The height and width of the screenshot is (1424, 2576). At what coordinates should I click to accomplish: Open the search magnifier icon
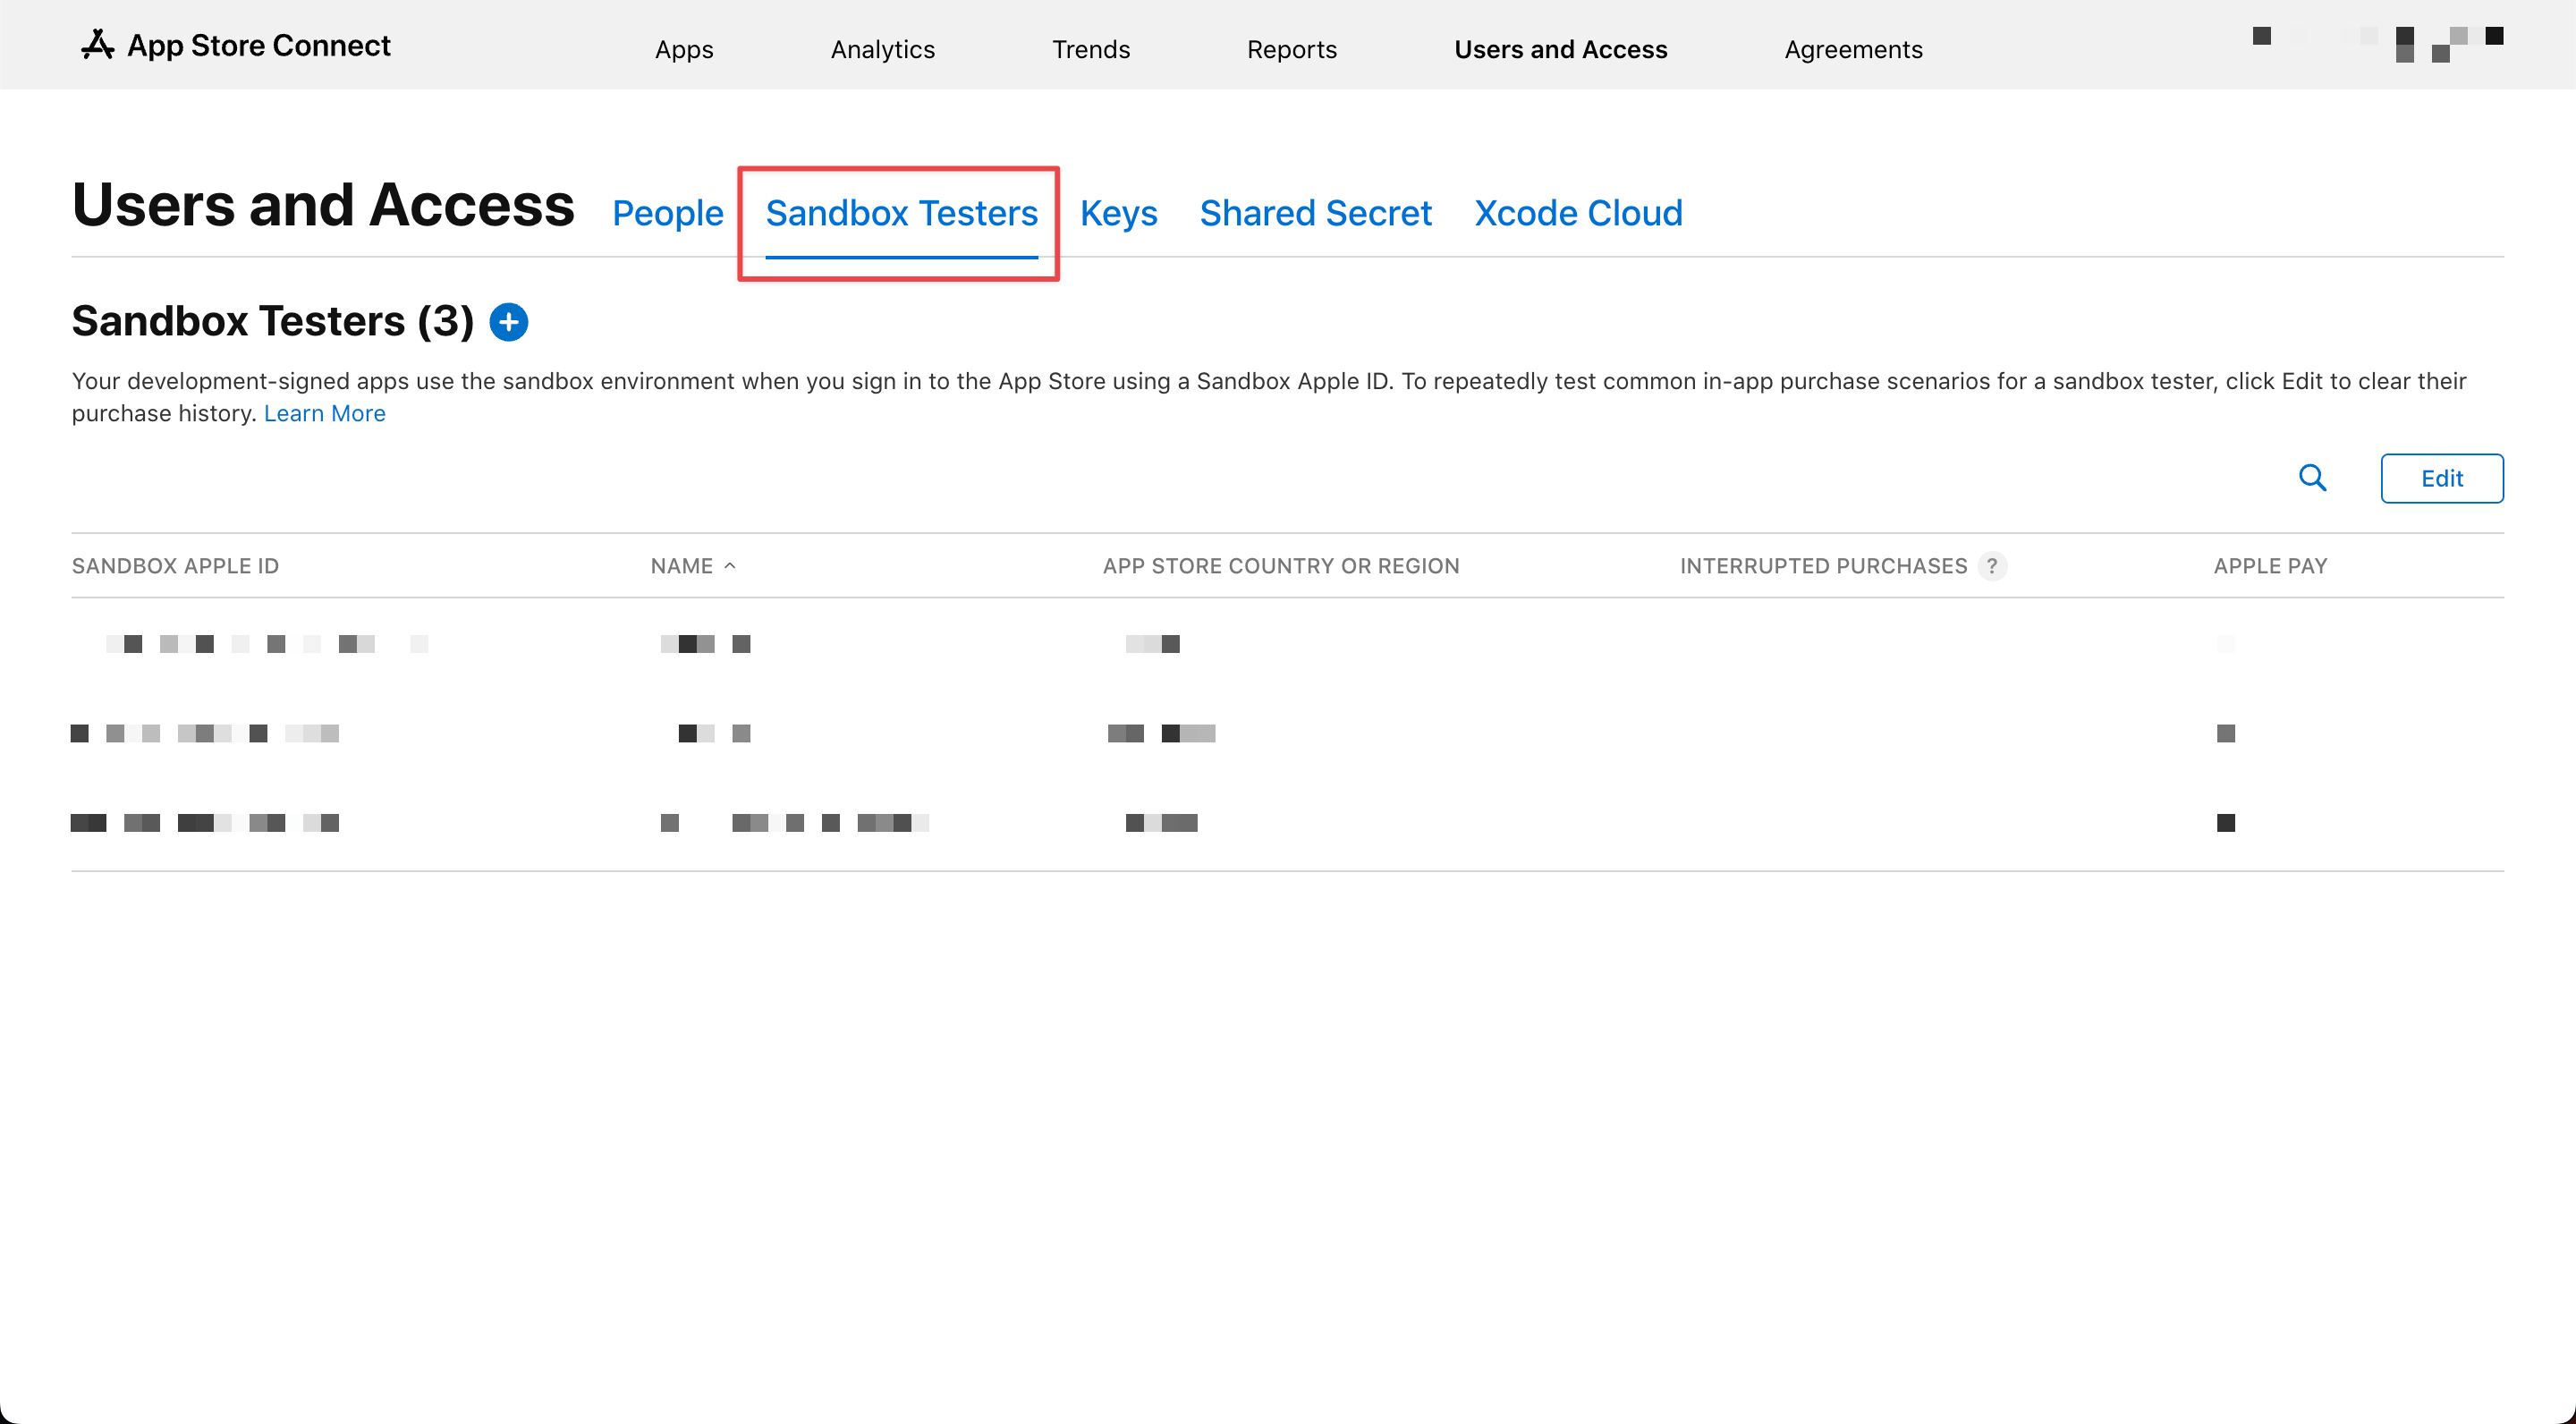pos(2312,478)
